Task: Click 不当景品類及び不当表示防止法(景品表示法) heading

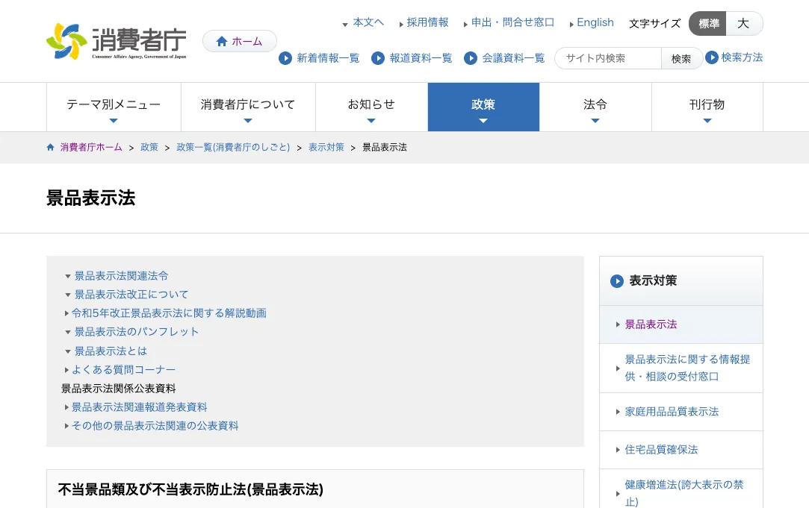Action: click(x=190, y=489)
